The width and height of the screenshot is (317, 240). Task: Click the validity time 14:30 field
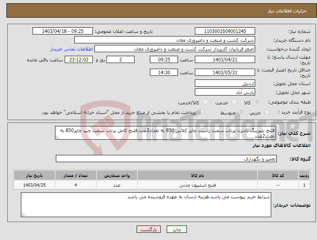[164, 72]
